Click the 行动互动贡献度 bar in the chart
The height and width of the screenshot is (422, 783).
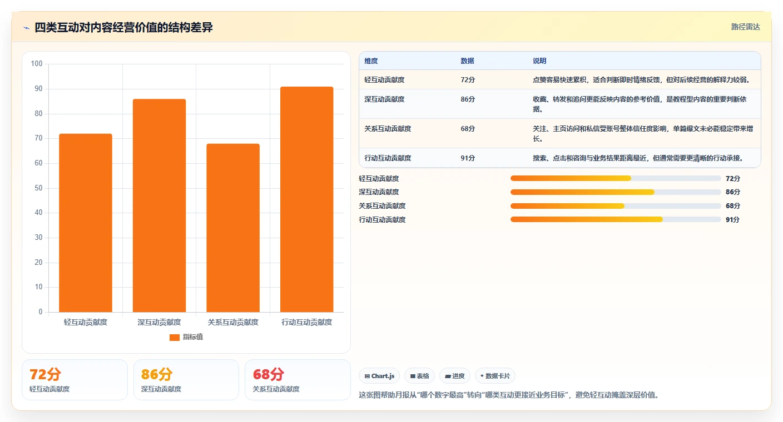coord(307,199)
